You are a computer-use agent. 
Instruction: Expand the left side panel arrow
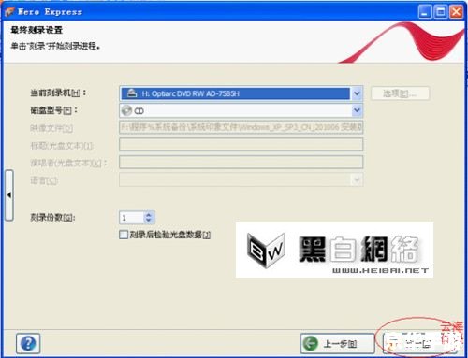pyautogui.click(x=9, y=195)
